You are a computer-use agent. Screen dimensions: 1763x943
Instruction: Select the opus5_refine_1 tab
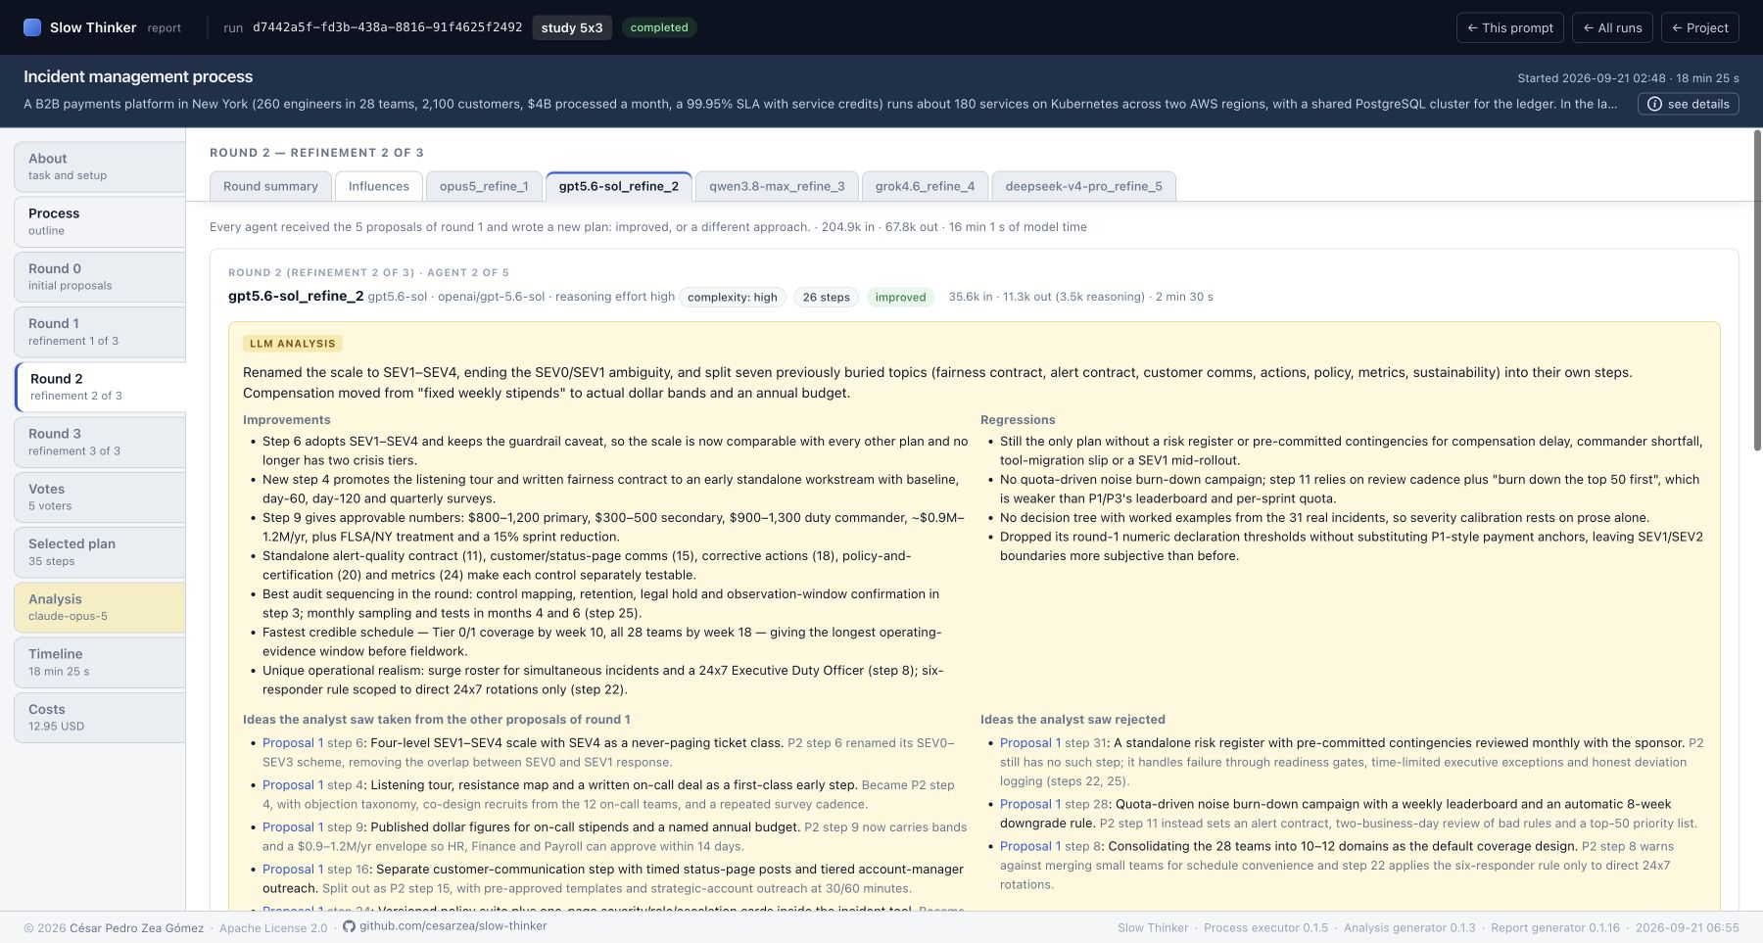(x=484, y=186)
